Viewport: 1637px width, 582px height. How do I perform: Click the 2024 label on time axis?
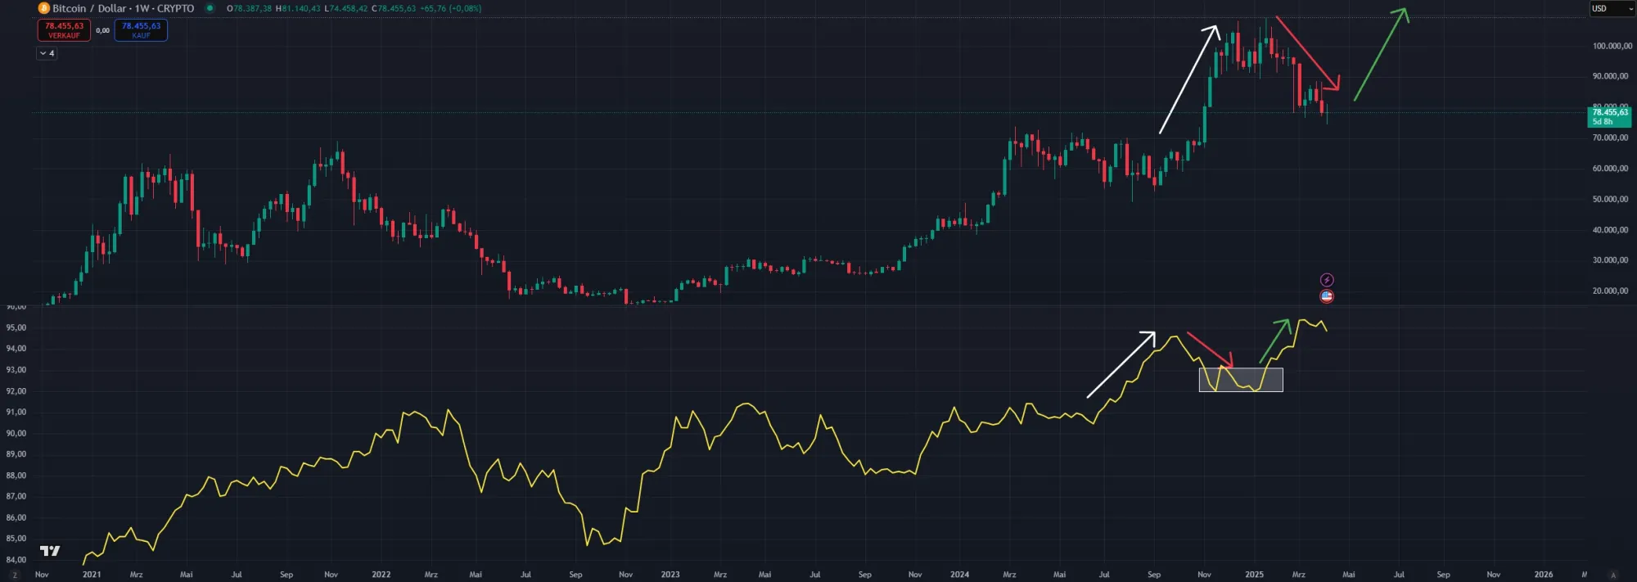pyautogui.click(x=959, y=575)
